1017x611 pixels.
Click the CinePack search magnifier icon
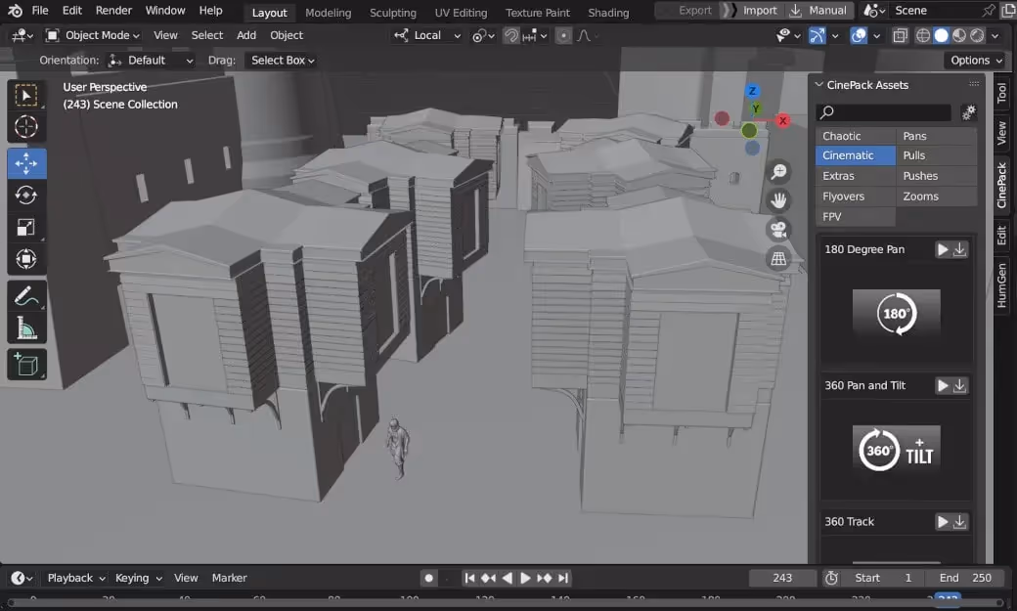(827, 112)
